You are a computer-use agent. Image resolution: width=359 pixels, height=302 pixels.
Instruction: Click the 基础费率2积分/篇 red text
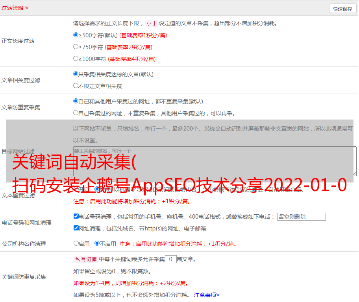tap(128, 47)
